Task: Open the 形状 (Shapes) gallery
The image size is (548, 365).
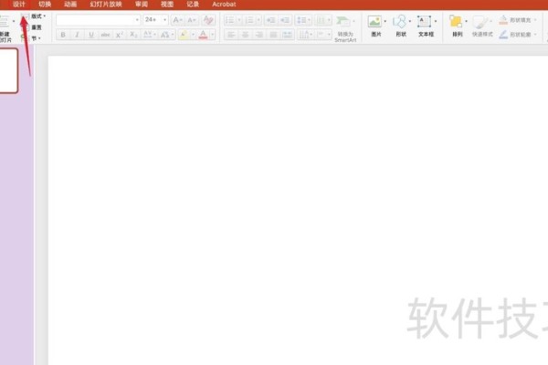Action: click(401, 26)
